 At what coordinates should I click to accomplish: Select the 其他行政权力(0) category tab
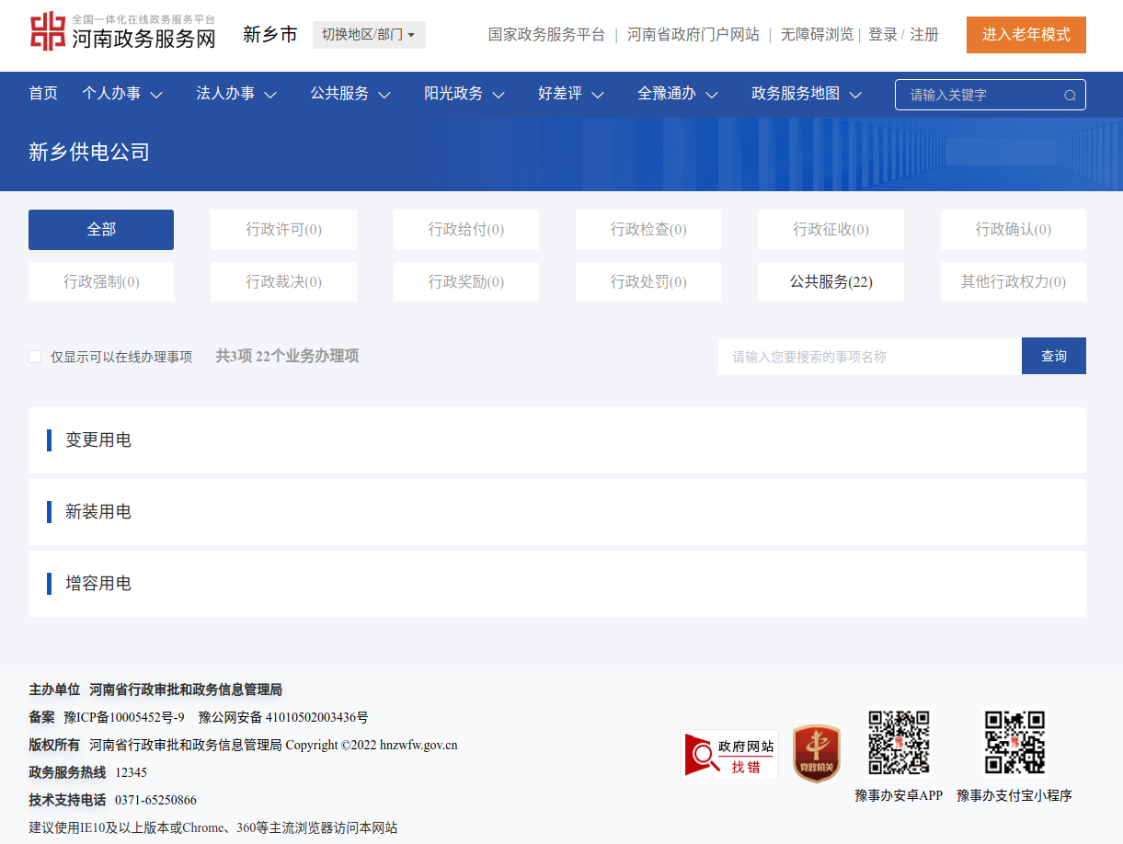[1014, 282]
